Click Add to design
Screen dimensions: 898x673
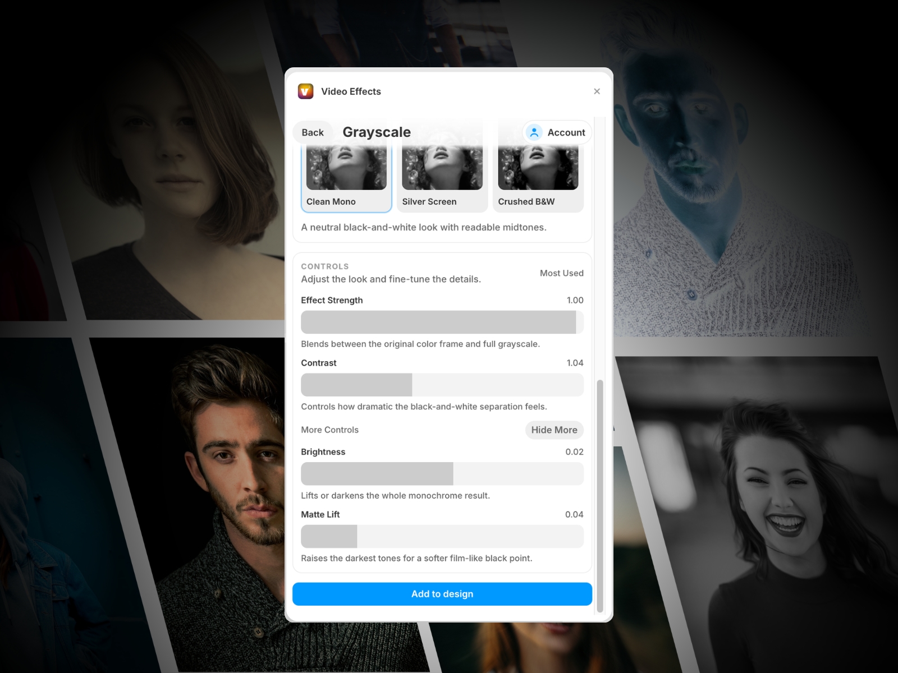[442, 594]
